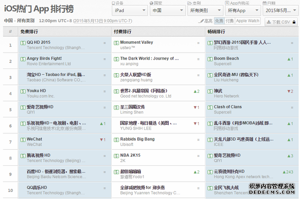Click in-app purchase icon beside 腾讯视频 HD
Screen dimensions: 300x199
coord(23,156)
